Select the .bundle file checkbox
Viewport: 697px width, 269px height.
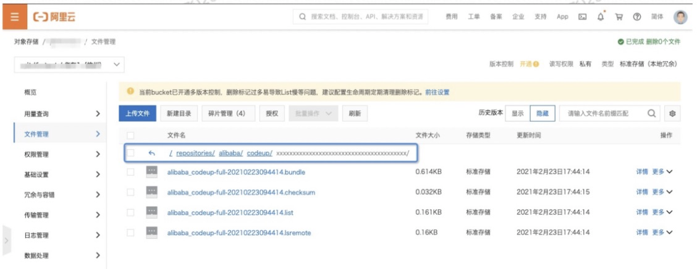[x=130, y=172]
